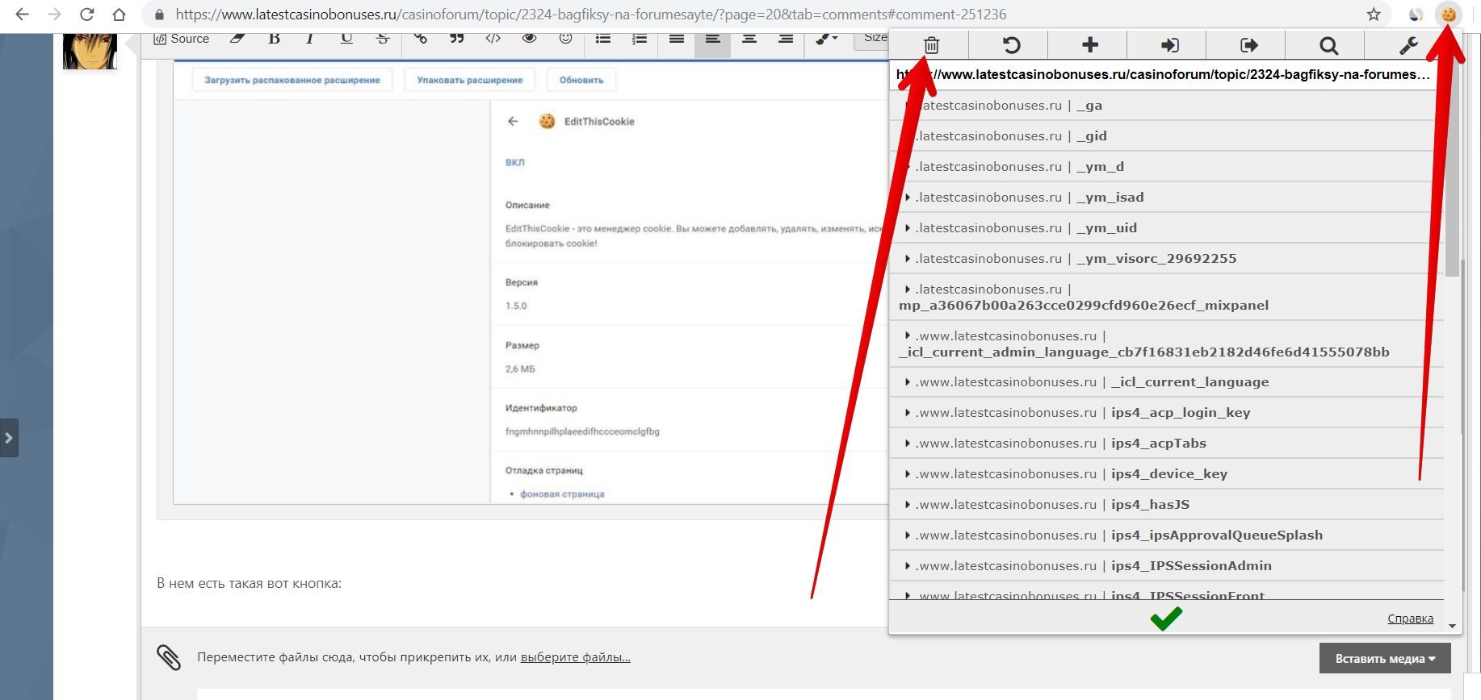
Task: Switch editor to Source mode
Action: pyautogui.click(x=182, y=38)
